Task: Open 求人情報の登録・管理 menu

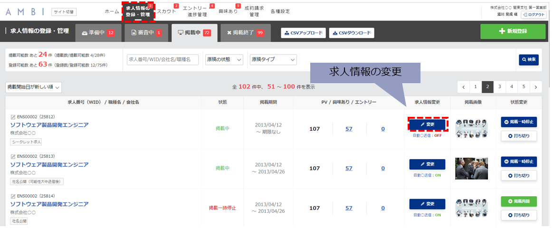Action: point(138,12)
